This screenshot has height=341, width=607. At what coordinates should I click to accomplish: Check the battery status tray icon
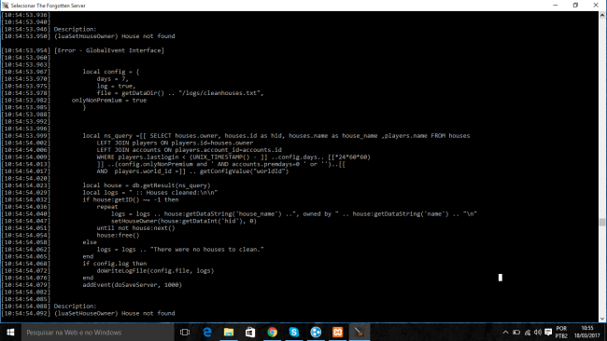pos(516,332)
